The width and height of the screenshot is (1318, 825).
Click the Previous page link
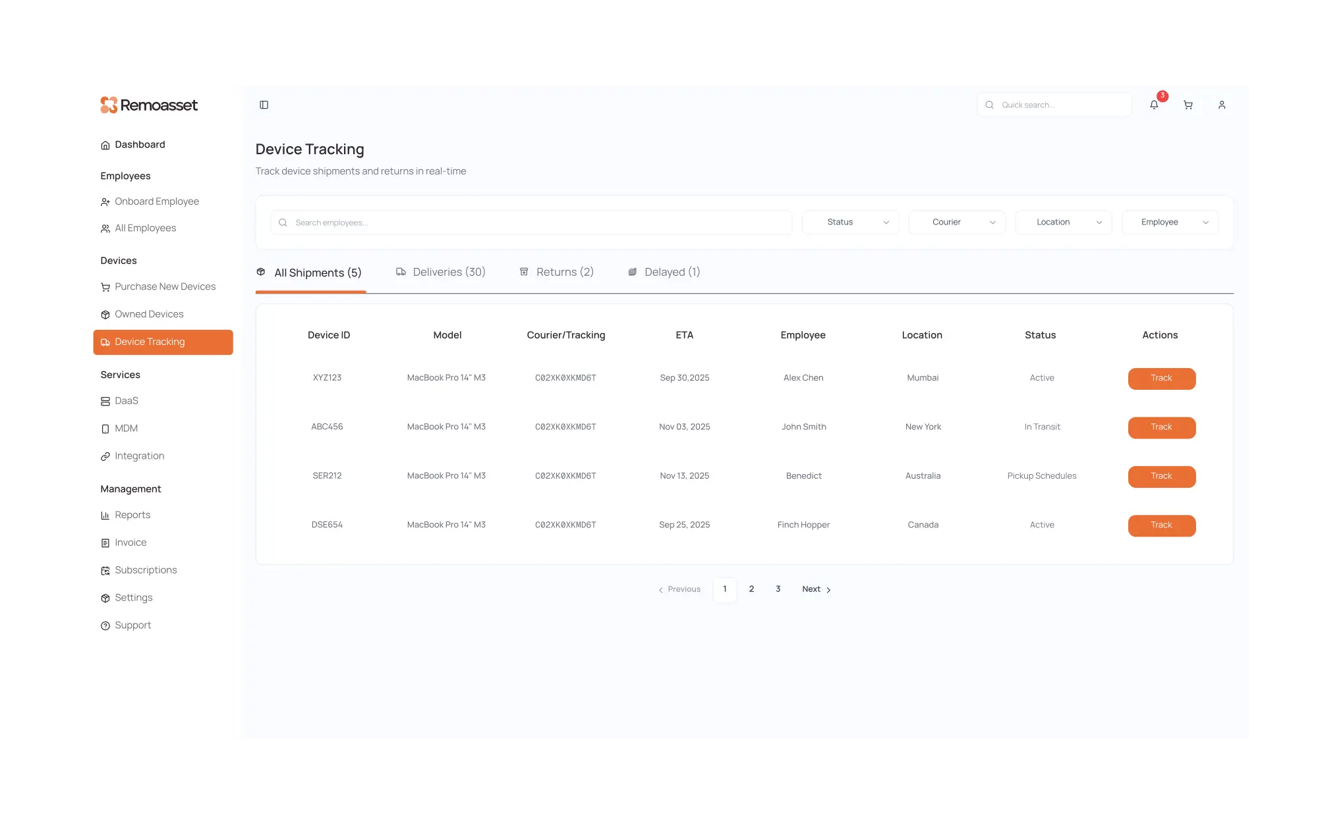(x=679, y=589)
